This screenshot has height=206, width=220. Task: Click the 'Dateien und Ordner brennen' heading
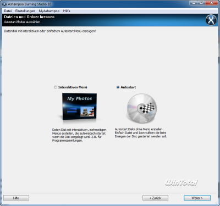[29, 17]
